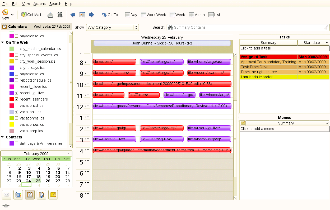Select February 18 in mini calendar
This screenshot has width=330, height=210.
(38, 177)
